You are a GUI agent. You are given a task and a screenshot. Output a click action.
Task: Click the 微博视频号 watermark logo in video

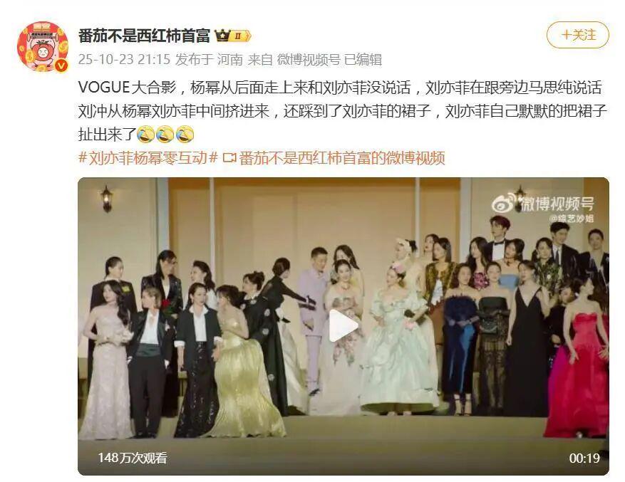(543, 204)
